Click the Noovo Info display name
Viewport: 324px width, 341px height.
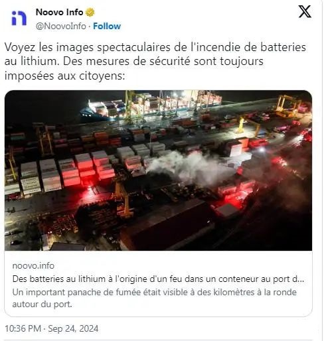[x=59, y=12]
